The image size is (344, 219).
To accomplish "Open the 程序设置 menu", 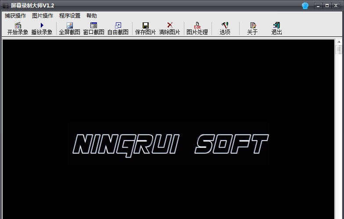I will pyautogui.click(x=70, y=16).
